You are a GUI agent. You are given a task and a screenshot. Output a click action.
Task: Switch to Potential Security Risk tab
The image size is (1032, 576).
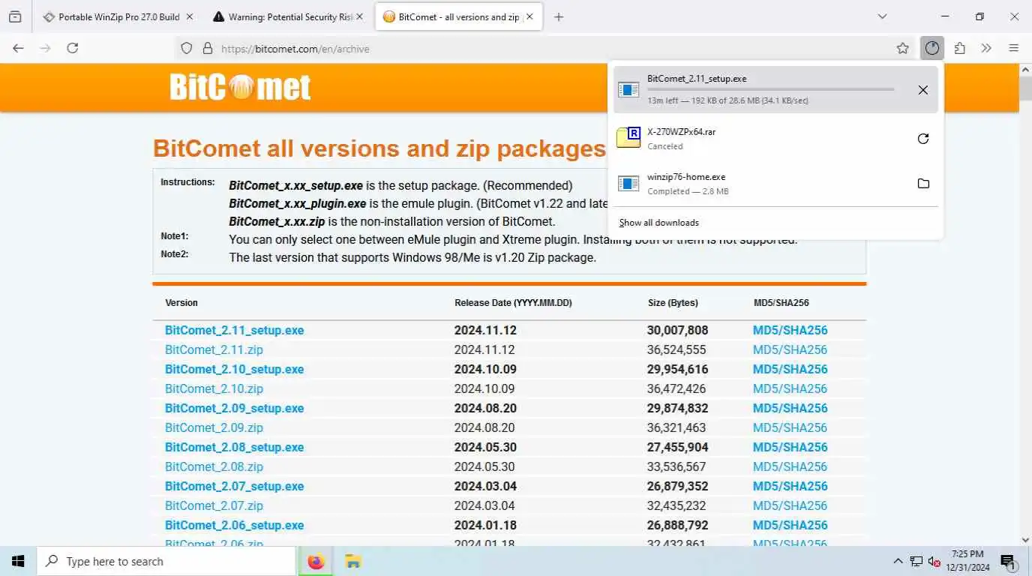(289, 16)
